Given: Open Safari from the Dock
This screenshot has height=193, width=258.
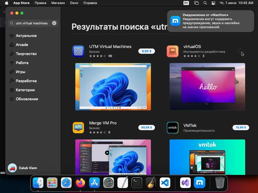Looking at the screenshot, I should tap(66, 183).
